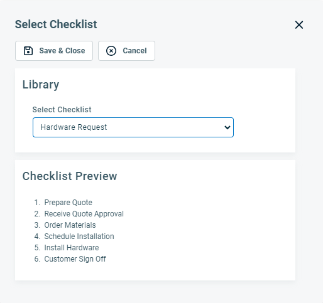Open the Hardware Request checklist dropdown
This screenshot has height=303, width=323.
click(x=133, y=127)
